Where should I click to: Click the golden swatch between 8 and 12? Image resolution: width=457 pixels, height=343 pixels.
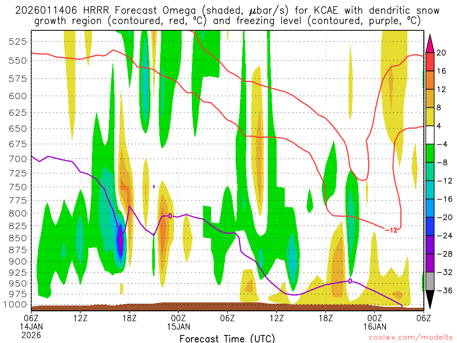tap(430, 99)
